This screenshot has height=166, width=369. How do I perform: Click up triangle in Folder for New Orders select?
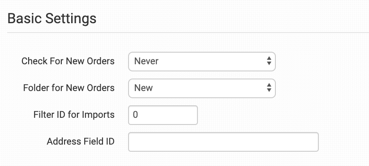[x=269, y=85]
